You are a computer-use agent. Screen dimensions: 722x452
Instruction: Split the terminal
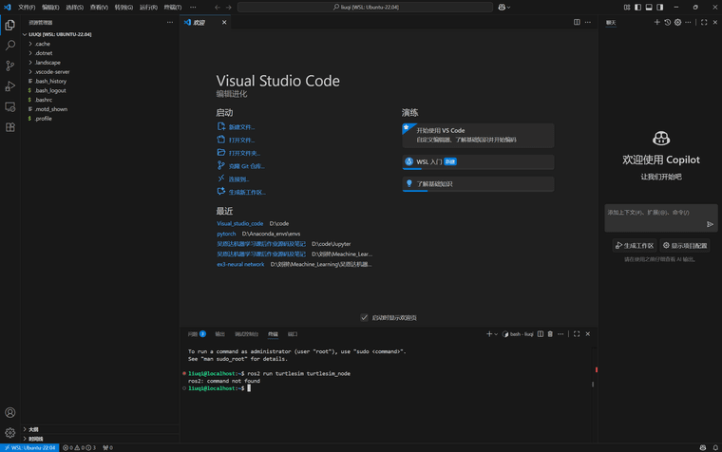[x=541, y=334]
